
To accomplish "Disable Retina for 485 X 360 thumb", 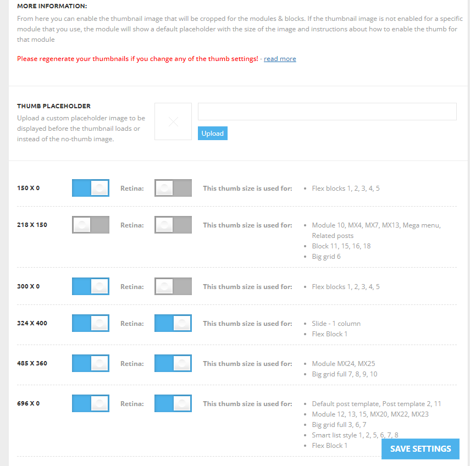I will click(x=173, y=363).
